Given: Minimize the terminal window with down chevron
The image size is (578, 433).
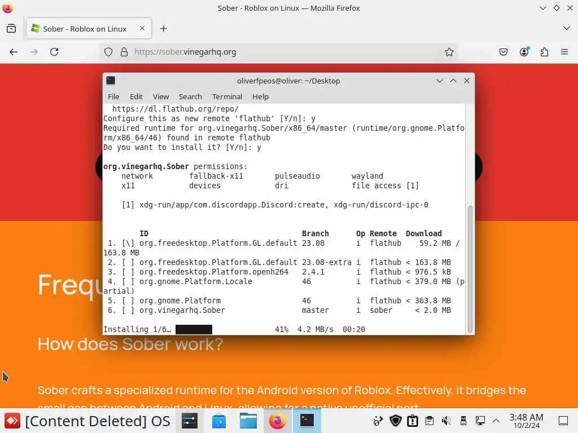Looking at the screenshot, I should click(x=439, y=81).
